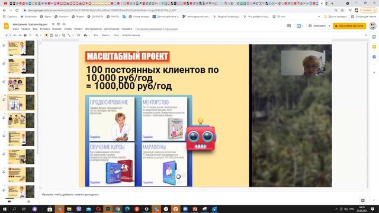
Task: Open the Дополнения menu
Action: [x=112, y=29]
